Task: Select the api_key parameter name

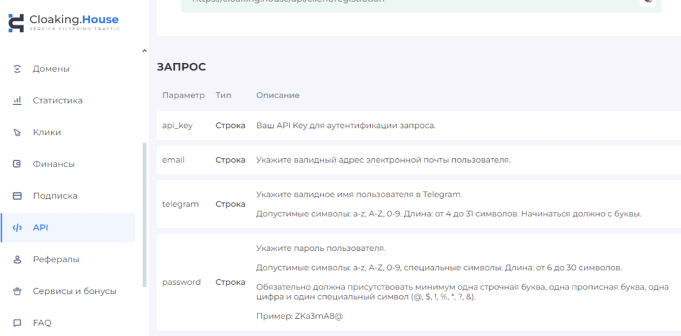Action: (x=177, y=125)
